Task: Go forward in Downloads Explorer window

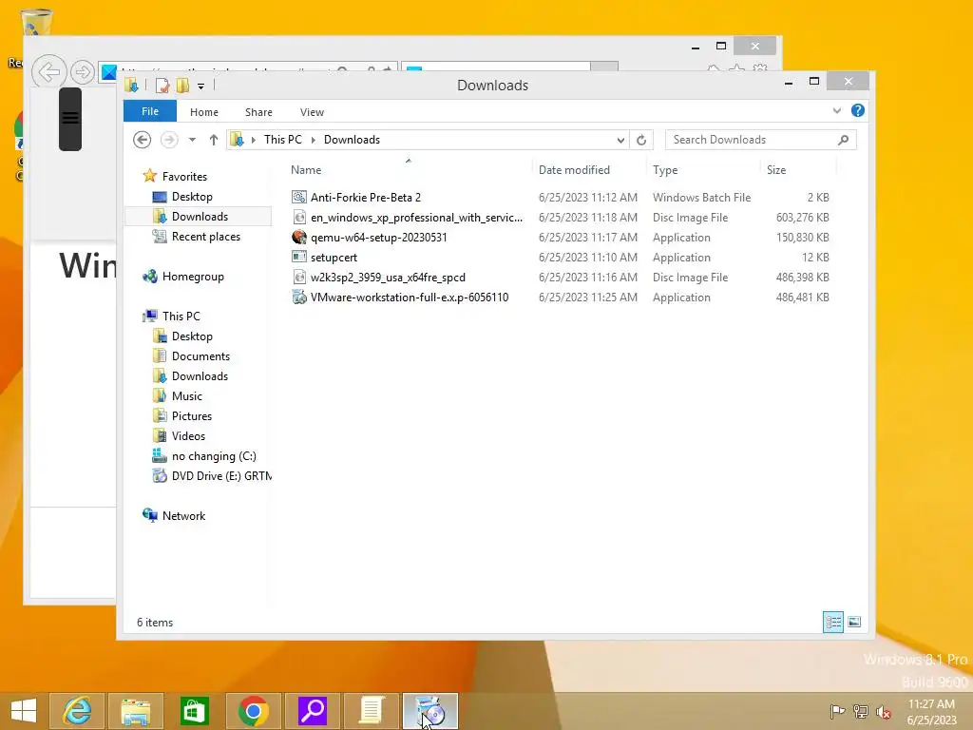Action: tap(169, 140)
